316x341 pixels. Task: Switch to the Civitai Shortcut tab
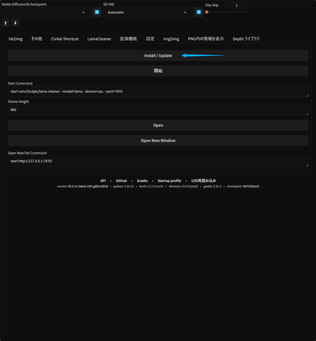point(65,39)
